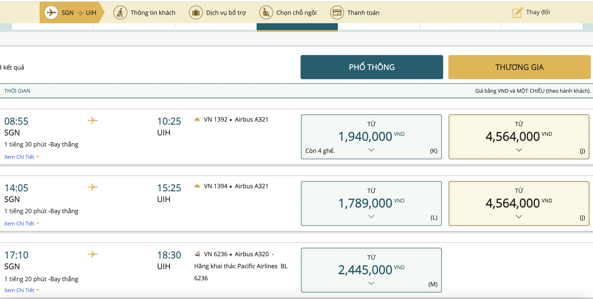Click the (K) fare class code
Image resolution: width=593 pixels, height=299 pixels.
click(434, 151)
